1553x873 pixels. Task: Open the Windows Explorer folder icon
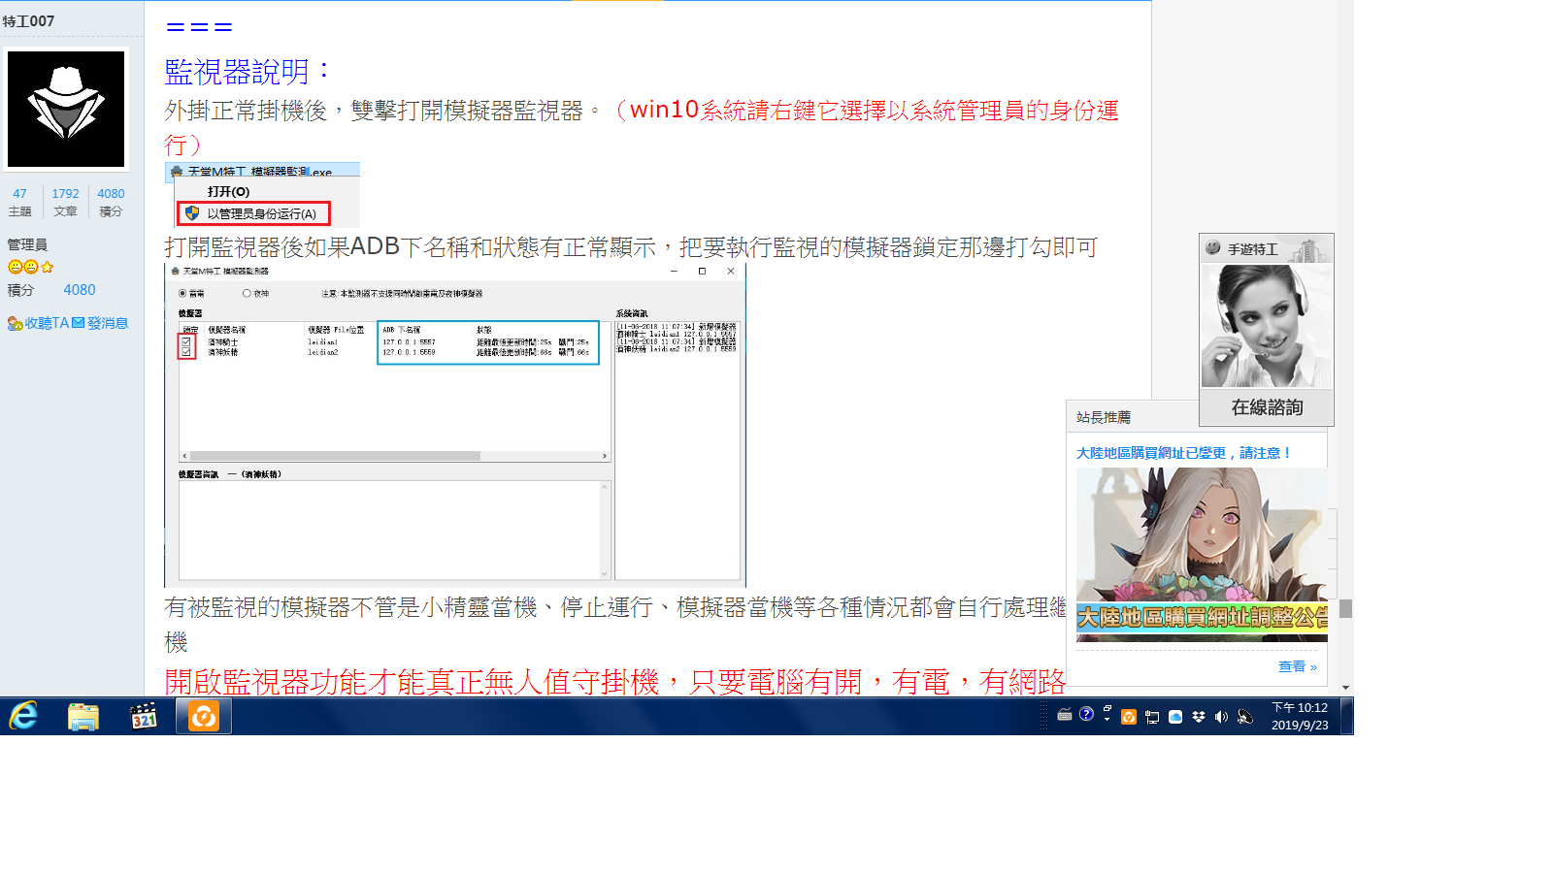(x=83, y=717)
